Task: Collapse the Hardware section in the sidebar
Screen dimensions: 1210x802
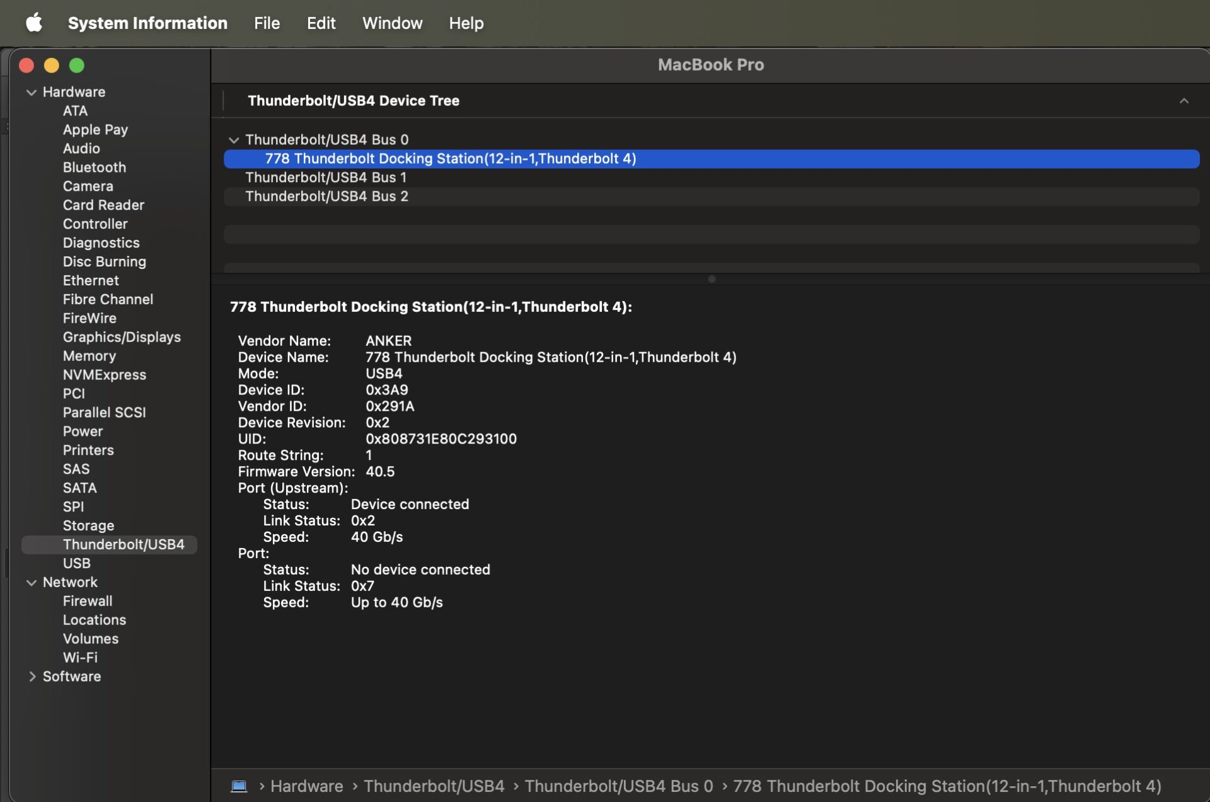Action: click(x=31, y=92)
